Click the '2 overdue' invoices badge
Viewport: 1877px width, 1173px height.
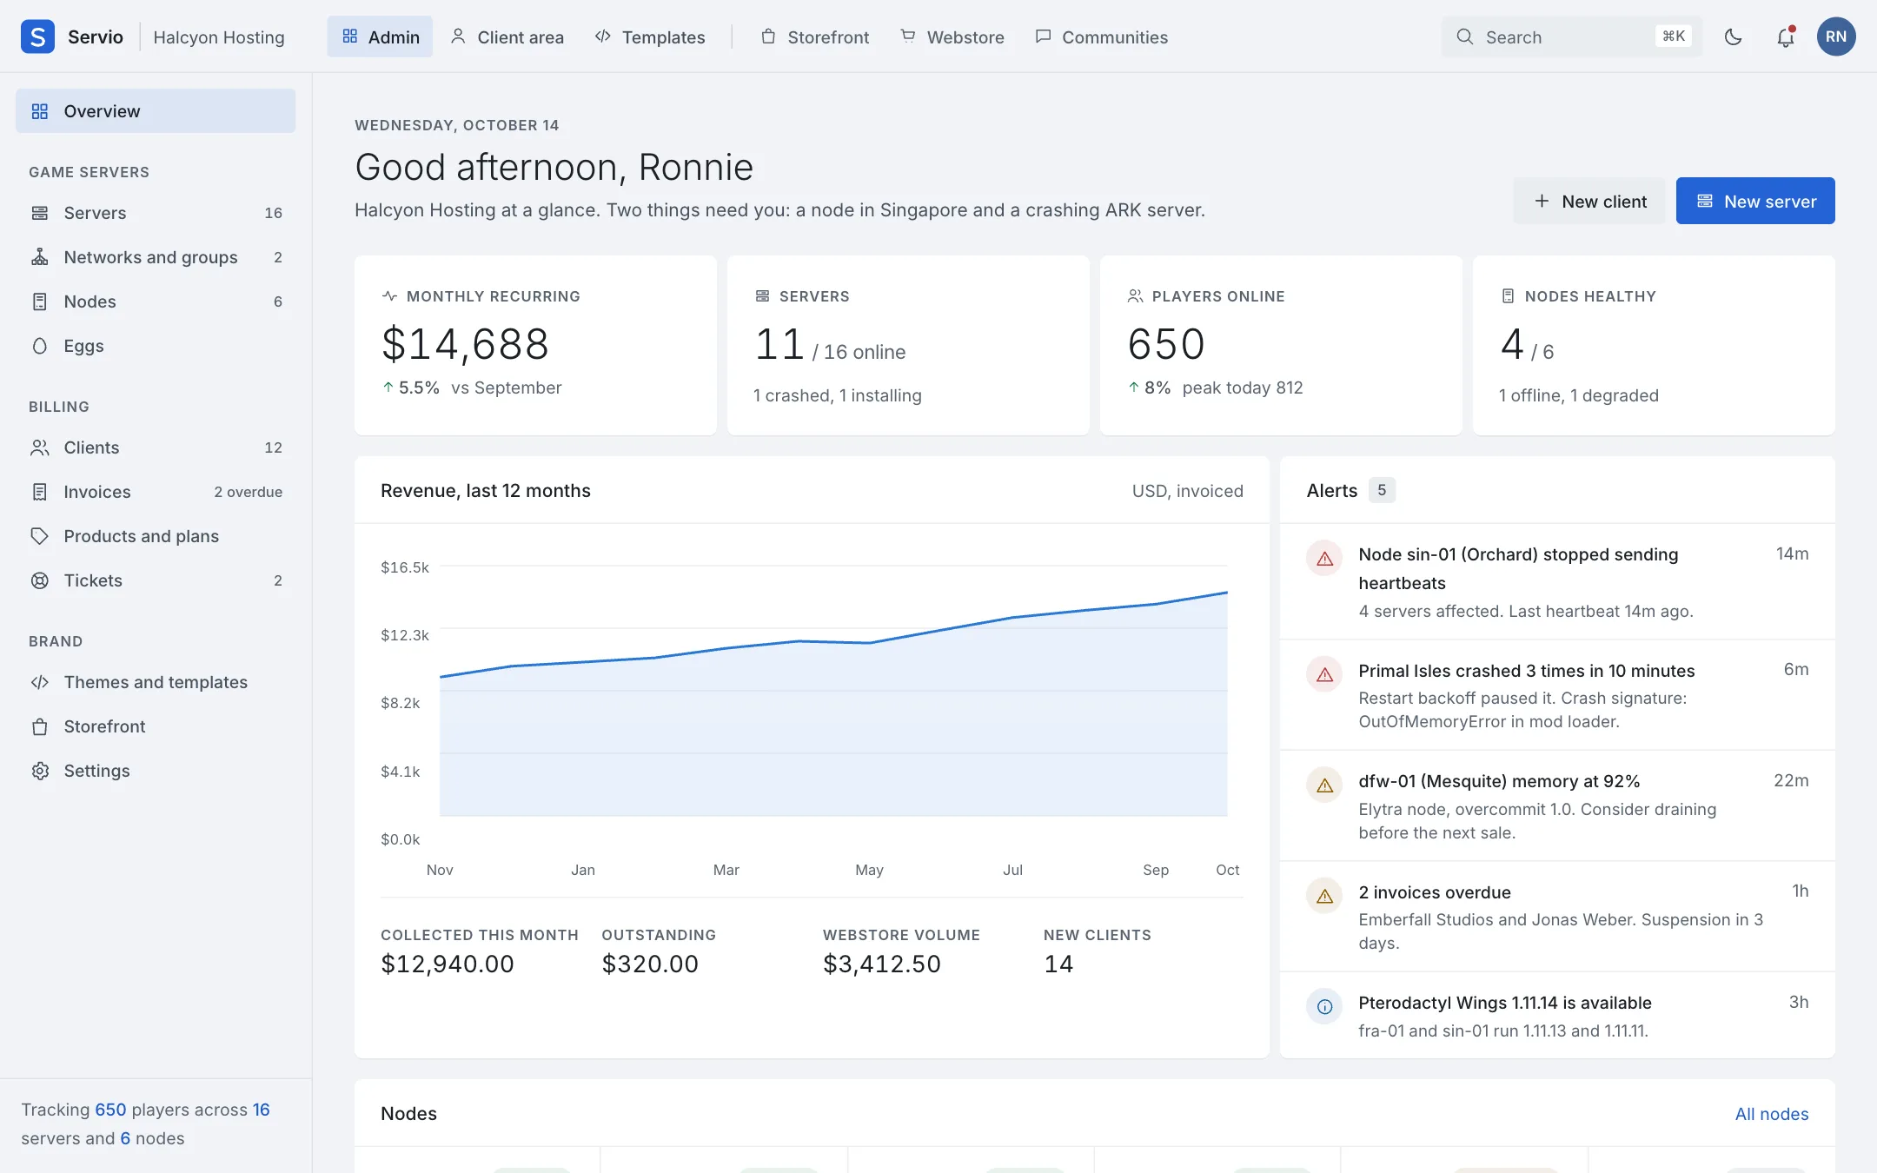coord(249,492)
